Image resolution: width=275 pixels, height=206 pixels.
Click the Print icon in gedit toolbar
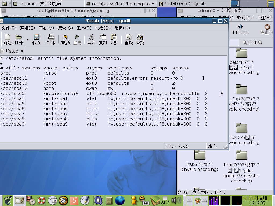(51, 39)
